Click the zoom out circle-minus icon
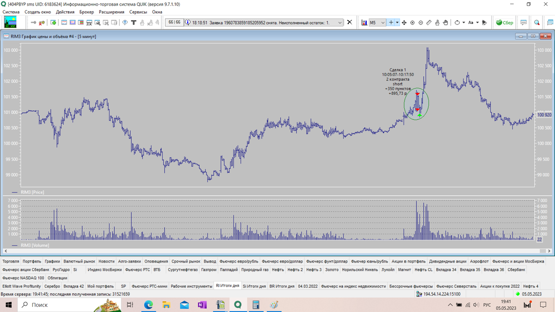The width and height of the screenshot is (555, 312). 420,22
